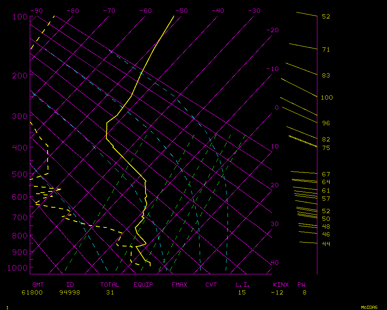Click the PW value 8
387x310 pixels.
tap(305, 293)
